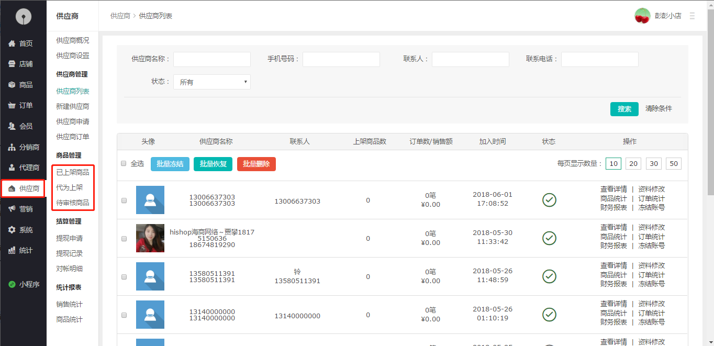Open the 统计 bar chart icon

coord(12,250)
